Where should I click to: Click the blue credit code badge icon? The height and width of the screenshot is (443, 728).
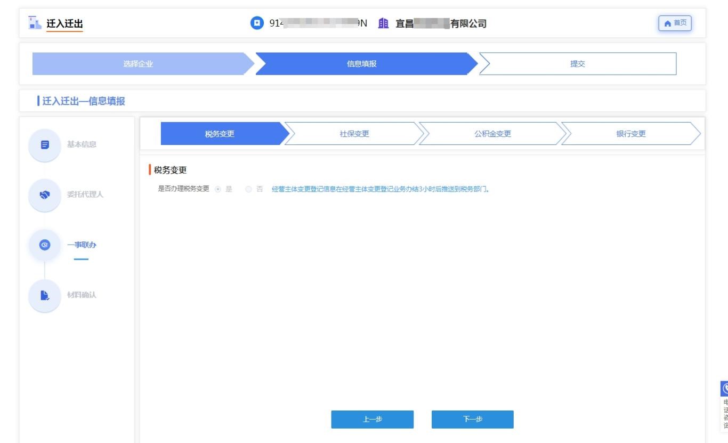coord(257,23)
